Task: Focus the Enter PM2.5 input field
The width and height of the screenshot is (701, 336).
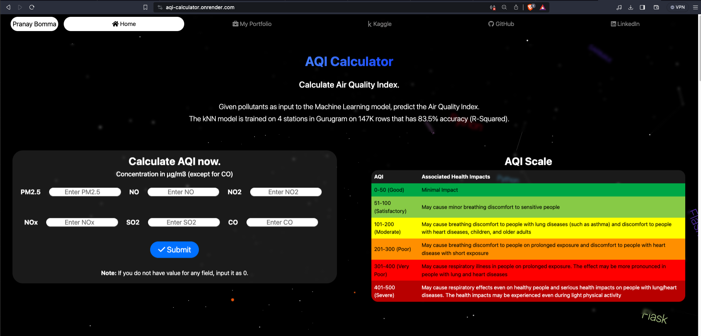Action: coord(85,192)
